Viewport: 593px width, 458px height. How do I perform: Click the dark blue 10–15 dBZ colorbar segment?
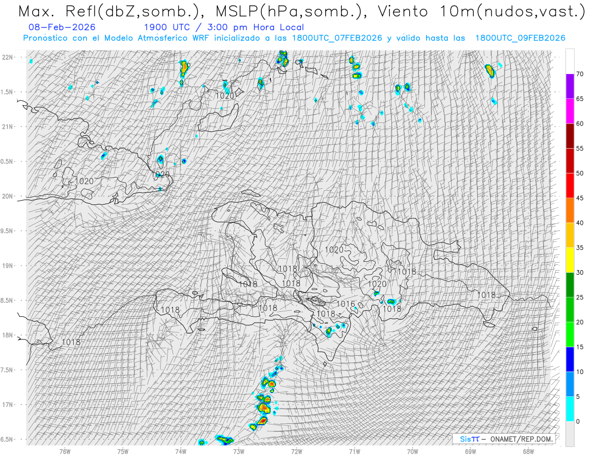tap(570, 359)
